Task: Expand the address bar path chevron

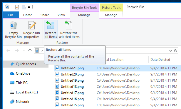Action: [x=42, y=51]
